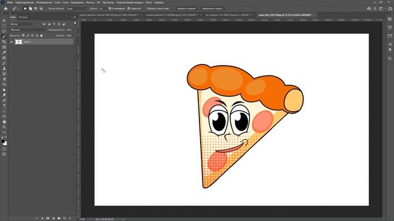Select the Lasso tool
This screenshot has width=394, height=221.
pyautogui.click(x=4, y=31)
